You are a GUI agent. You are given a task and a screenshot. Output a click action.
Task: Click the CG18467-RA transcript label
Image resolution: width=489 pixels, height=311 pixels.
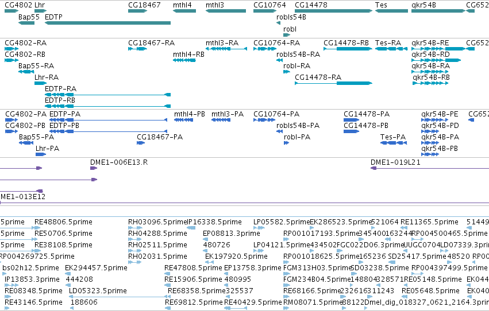pyautogui.click(x=152, y=42)
